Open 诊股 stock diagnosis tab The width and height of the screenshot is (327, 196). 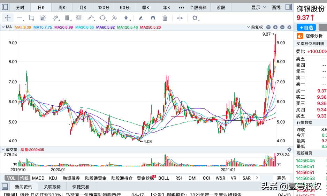point(221,8)
